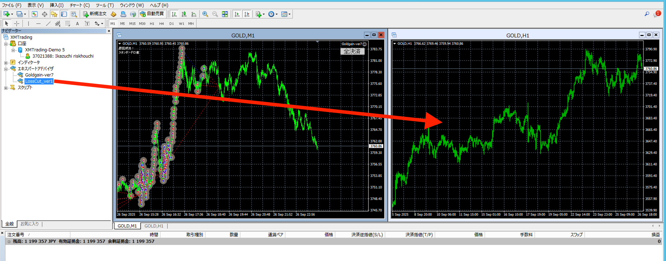Select the Crosshair cursor tool
Image resolution: width=666 pixels, height=261 pixels.
point(16,24)
